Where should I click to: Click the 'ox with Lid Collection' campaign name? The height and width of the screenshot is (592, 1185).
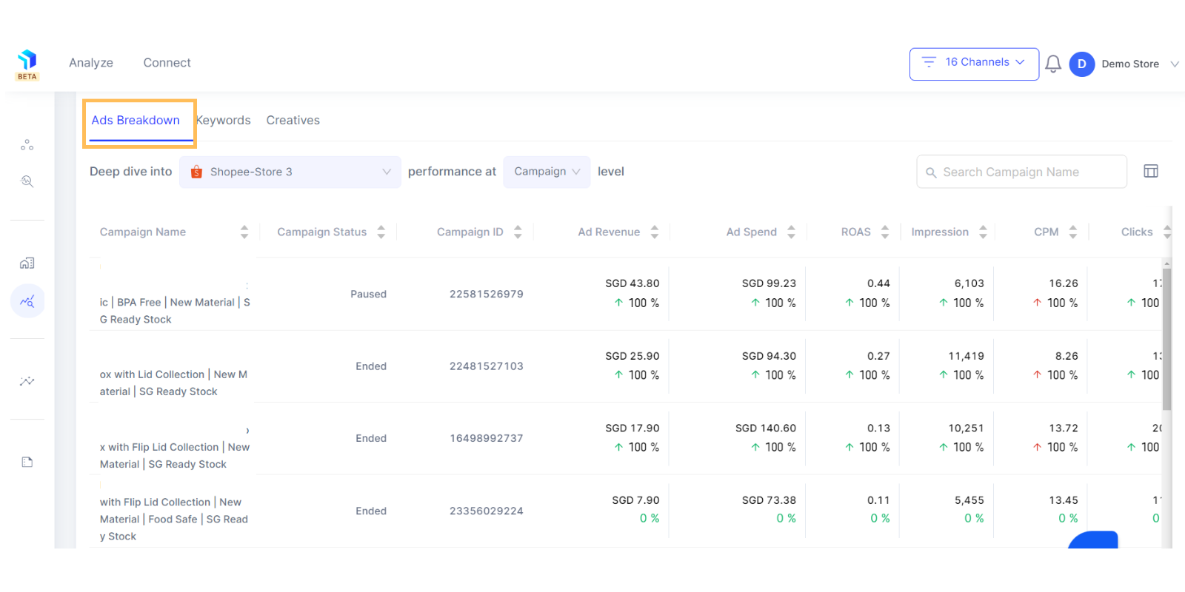click(x=173, y=383)
